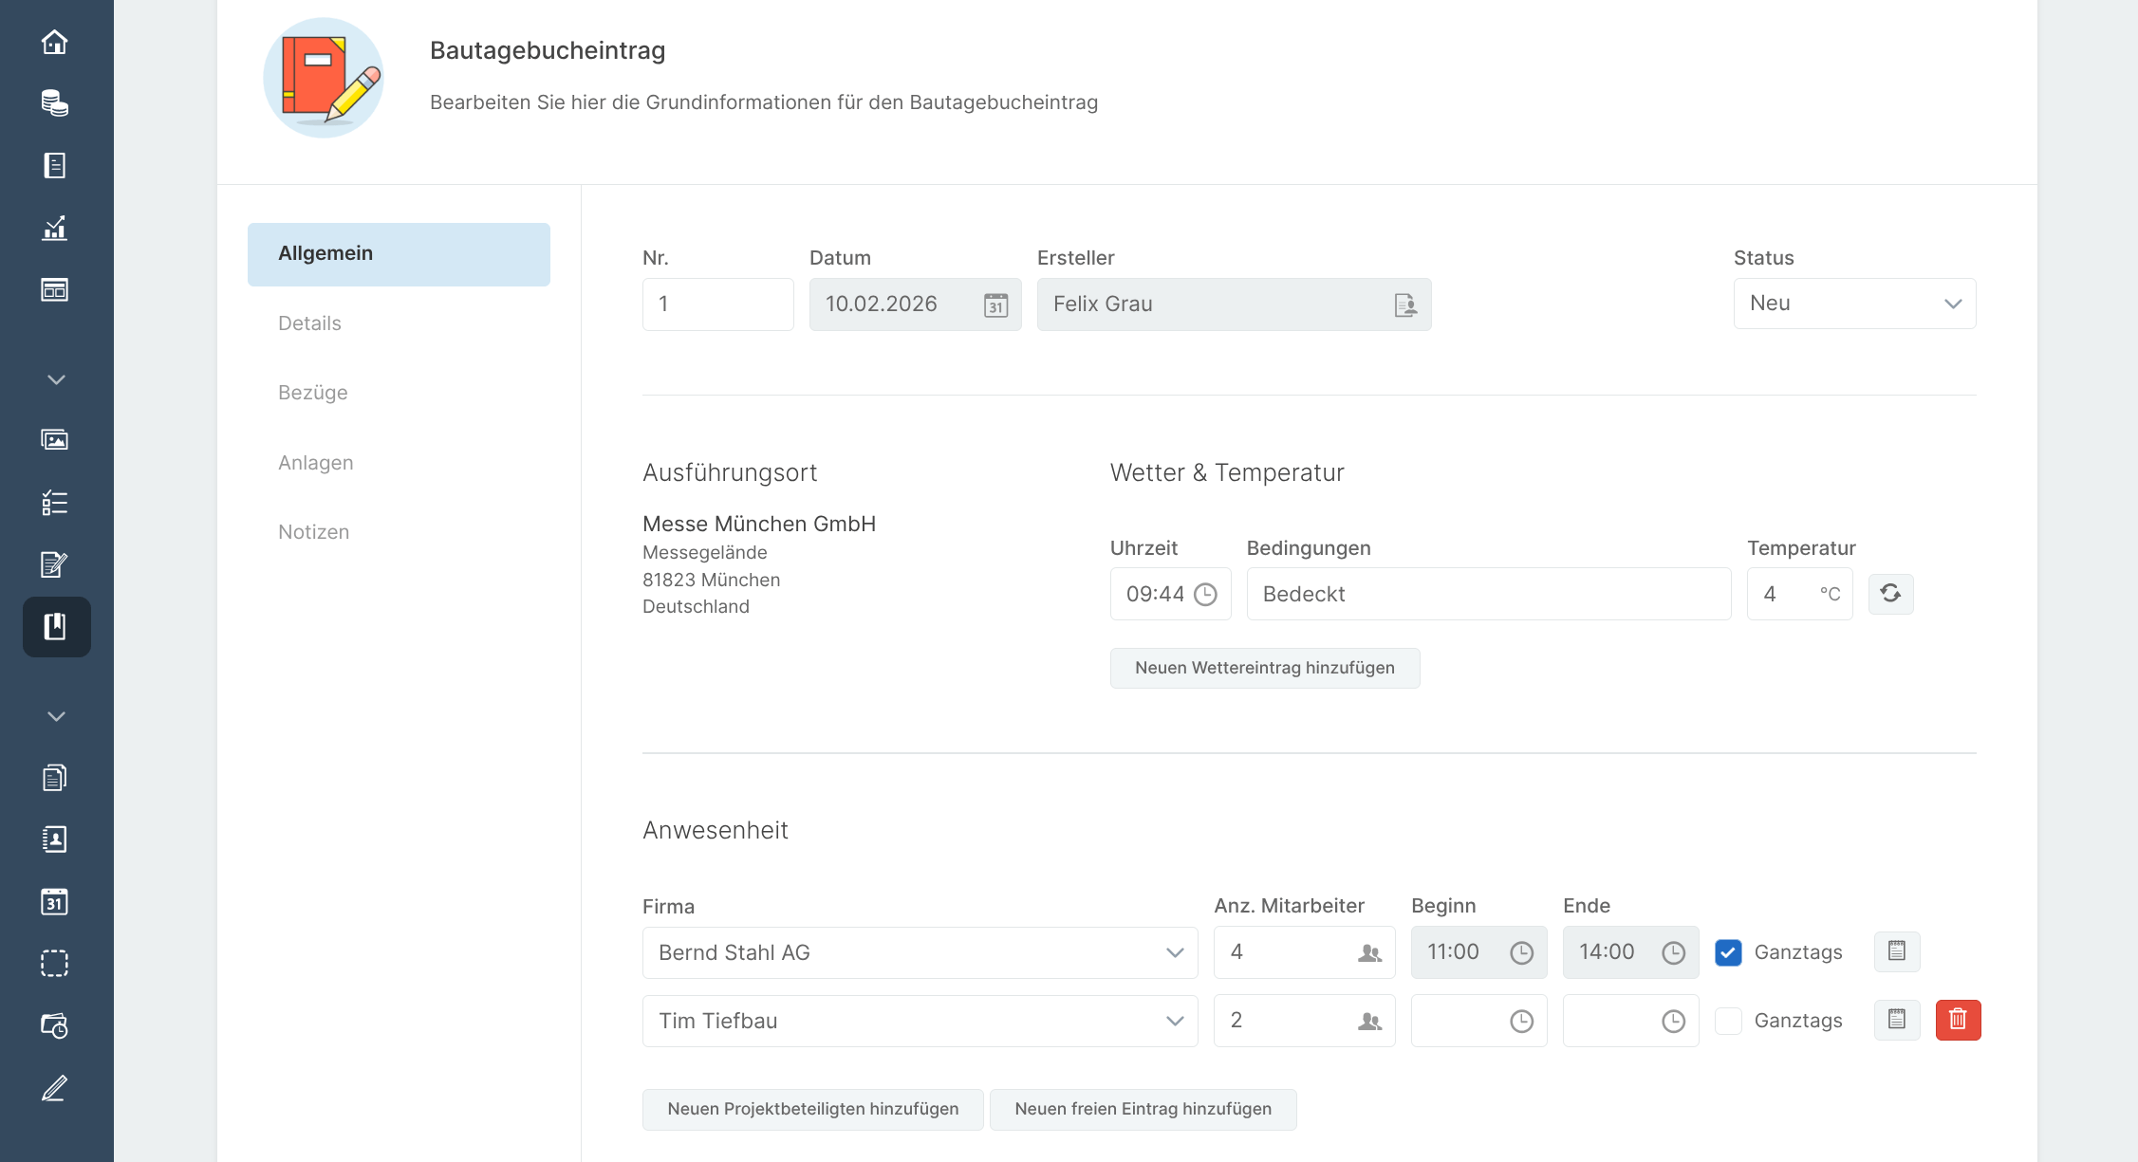Open the Bernd Stahl AG Firma dropdown
The image size is (2138, 1162).
pos(920,952)
